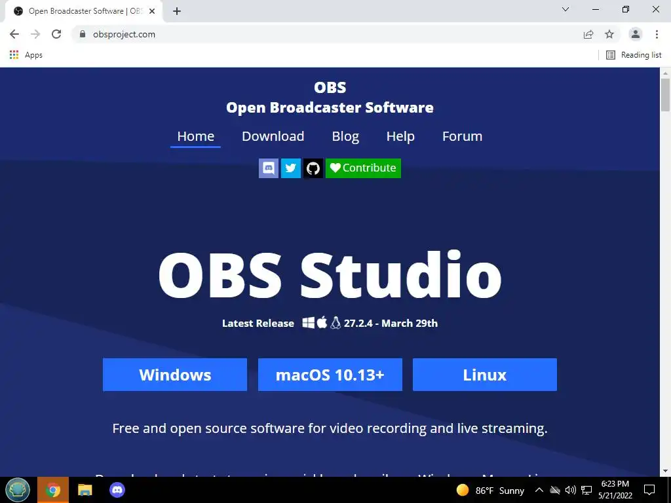Image resolution: width=671 pixels, height=503 pixels.
Task: Open the notification center icon
Action: 649,490
